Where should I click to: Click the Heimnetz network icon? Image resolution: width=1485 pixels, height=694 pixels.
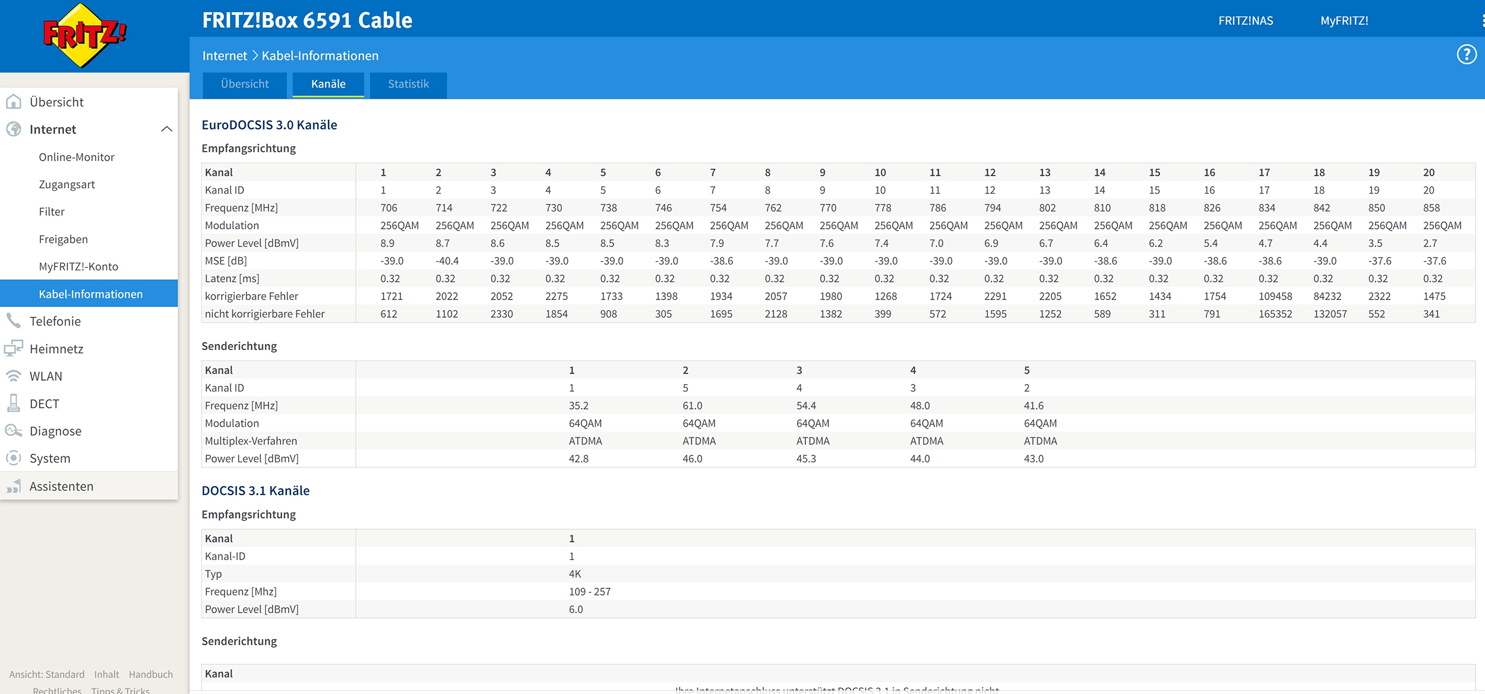coord(14,348)
